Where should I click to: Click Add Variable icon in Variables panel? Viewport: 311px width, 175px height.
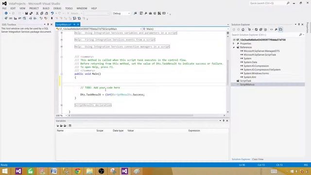point(57,126)
